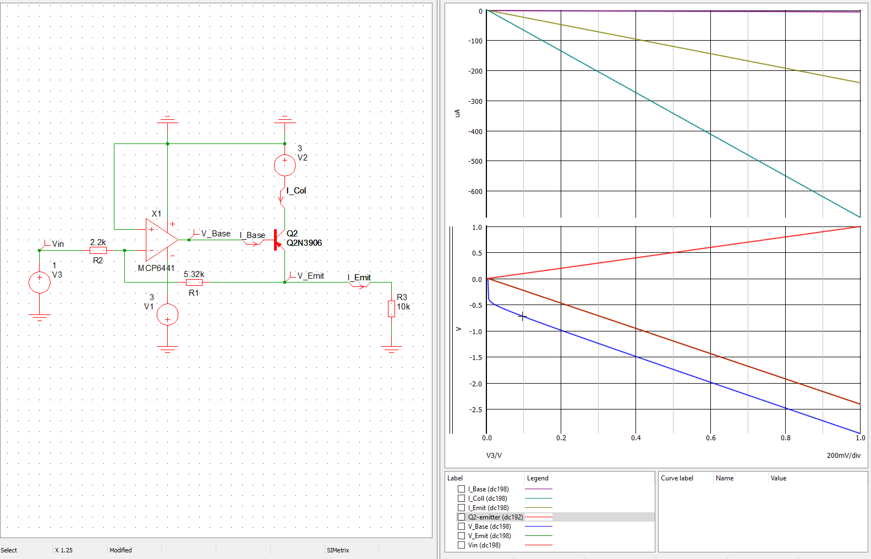
Task: Select the ground symbol above the op-amp supply
Action: click(167, 119)
